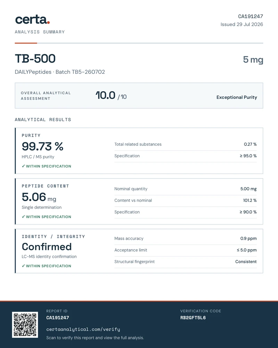Select the text "DAILYPeptides · Batch TB5-260702"
Image resolution: width=278 pixels, height=348 pixels.
pos(60,72)
